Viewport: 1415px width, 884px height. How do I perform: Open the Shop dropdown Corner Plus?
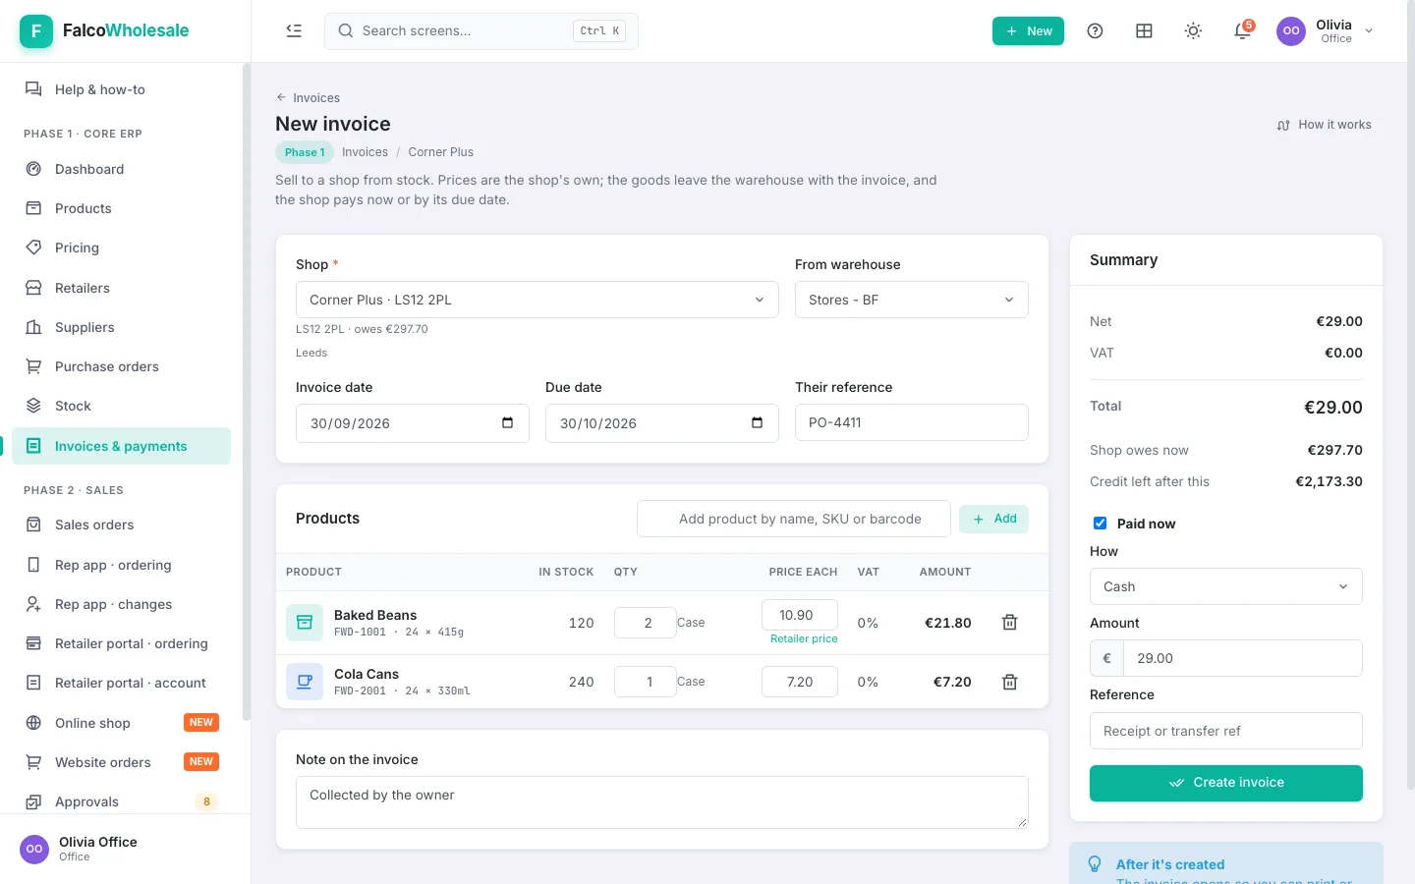click(538, 300)
